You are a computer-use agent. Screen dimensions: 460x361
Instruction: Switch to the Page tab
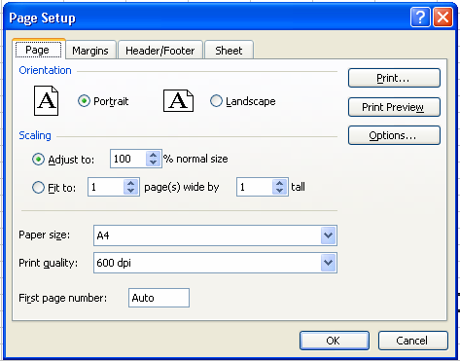click(38, 50)
